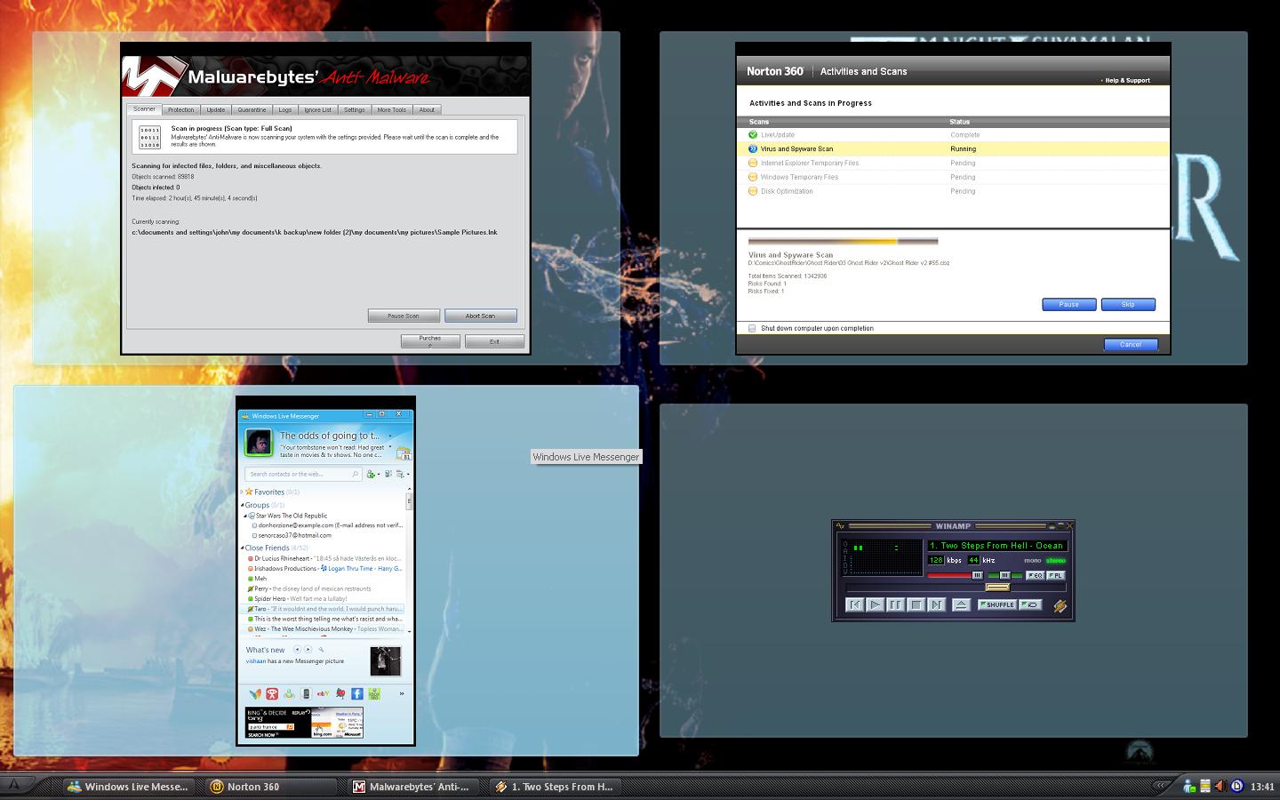The image size is (1280, 800).
Task: Click the Cancel button in Norton 360
Action: [1131, 344]
